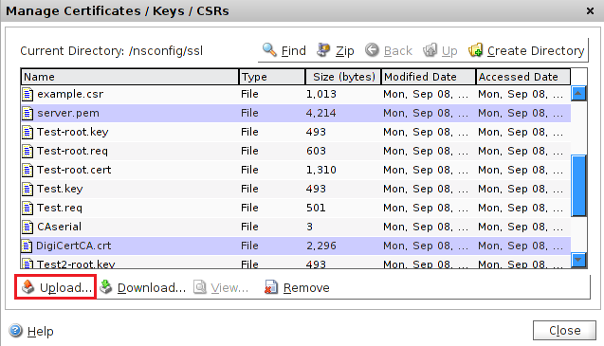
Task: Click the Zip archive icon
Action: point(323,50)
